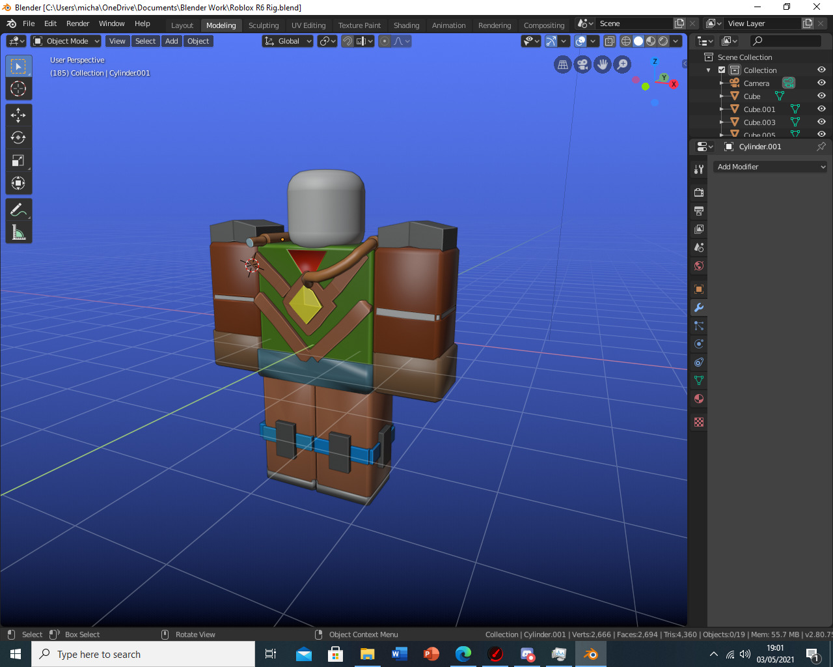Click the outliner search field

[x=786, y=40]
